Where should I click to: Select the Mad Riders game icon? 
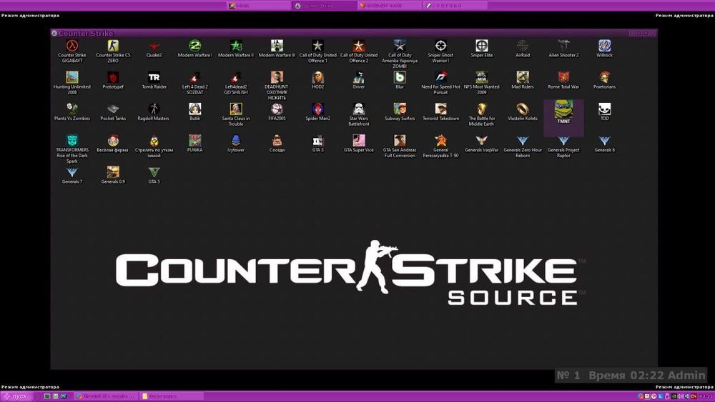pos(523,77)
